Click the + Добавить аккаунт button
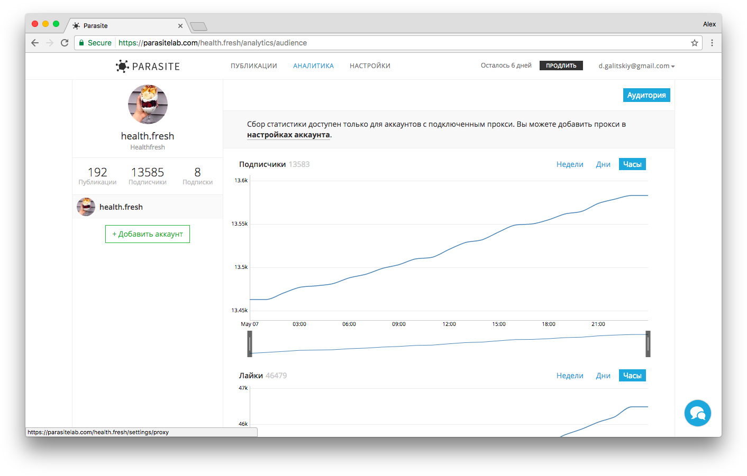The width and height of the screenshot is (747, 476). pyautogui.click(x=148, y=234)
